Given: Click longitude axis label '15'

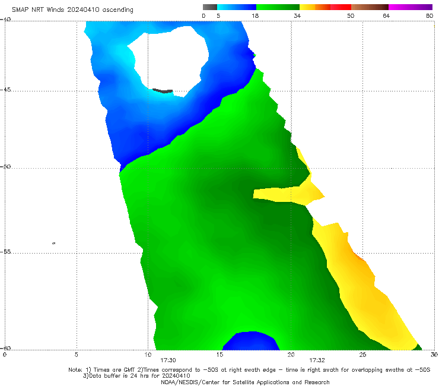Looking at the screenshot, I should [220, 355].
